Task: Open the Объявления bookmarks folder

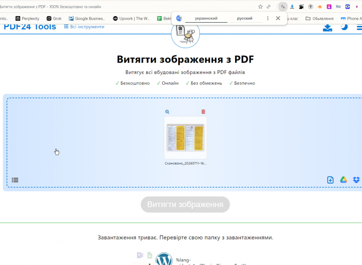Action: 320,19
